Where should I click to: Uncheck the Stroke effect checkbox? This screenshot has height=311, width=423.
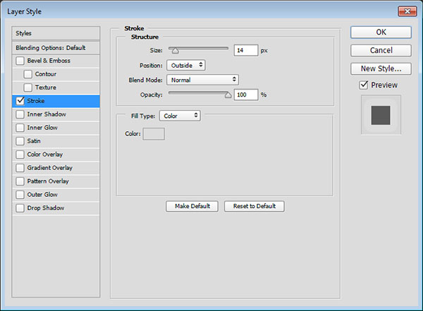(19, 101)
